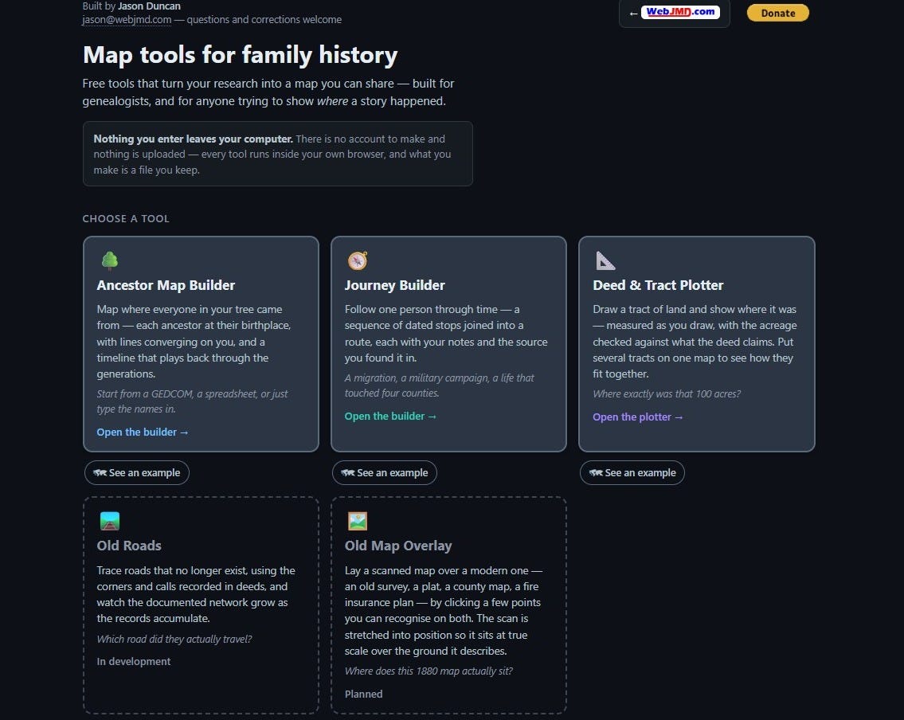
Task: Select the Ancestor Map Builder card title
Action: tap(166, 285)
